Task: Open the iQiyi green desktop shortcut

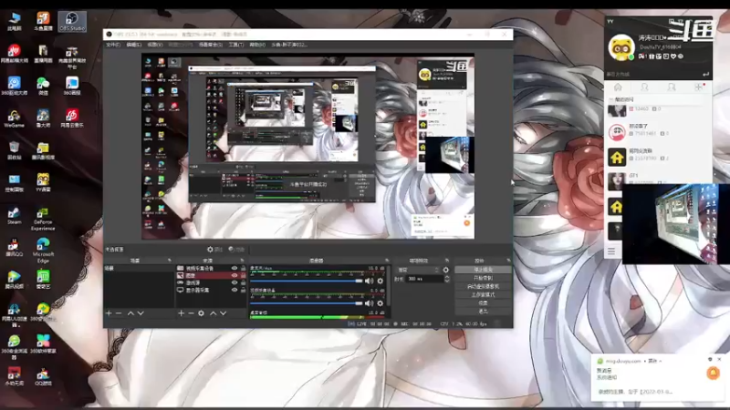Action: (x=43, y=280)
